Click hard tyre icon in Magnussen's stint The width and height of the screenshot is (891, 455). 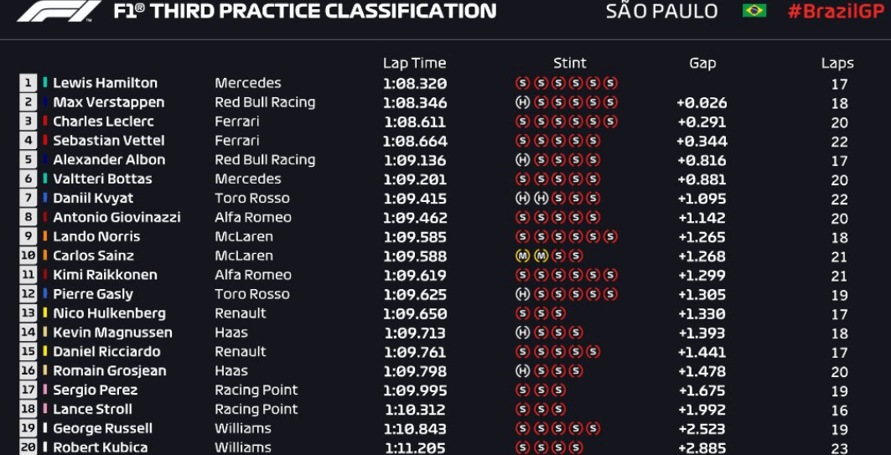(522, 333)
